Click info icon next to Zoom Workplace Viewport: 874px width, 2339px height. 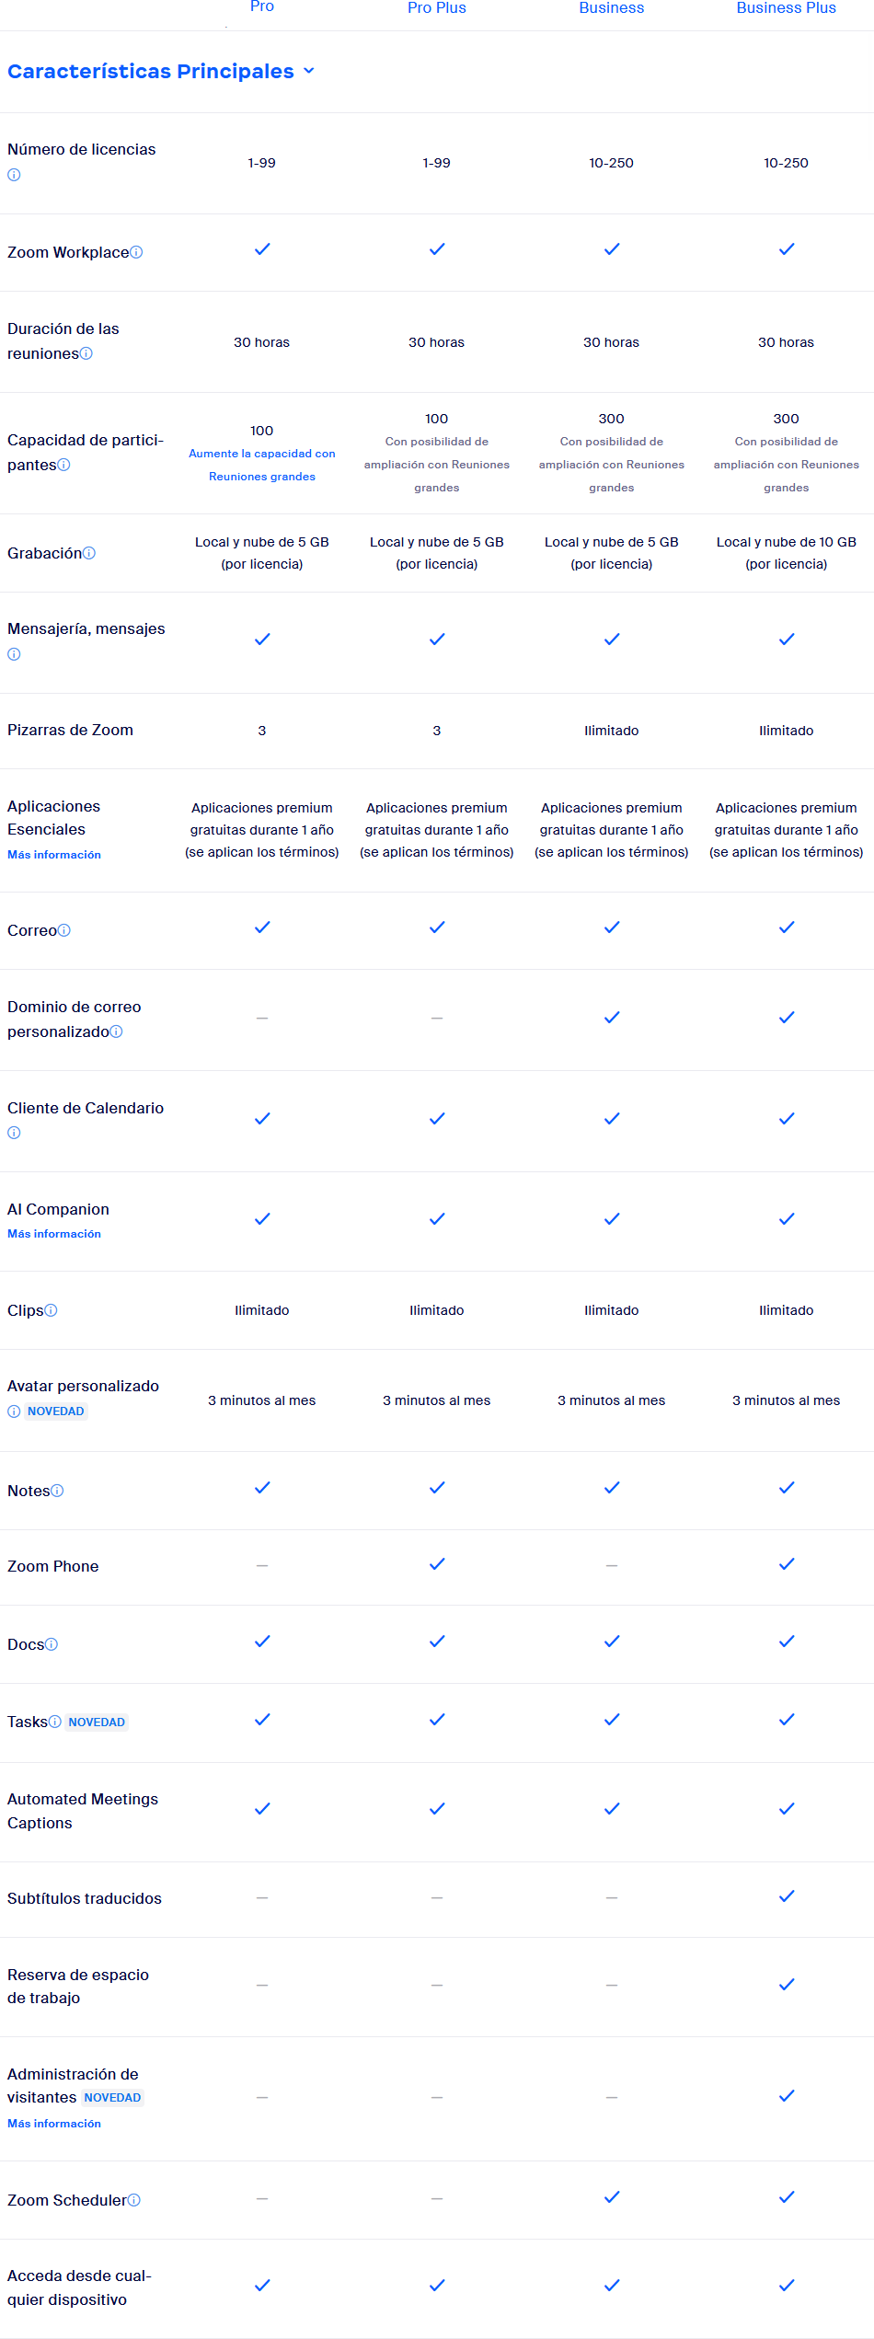136,252
